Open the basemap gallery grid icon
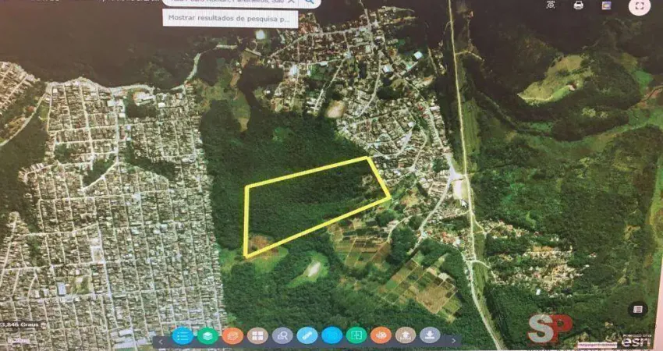 click(x=257, y=335)
